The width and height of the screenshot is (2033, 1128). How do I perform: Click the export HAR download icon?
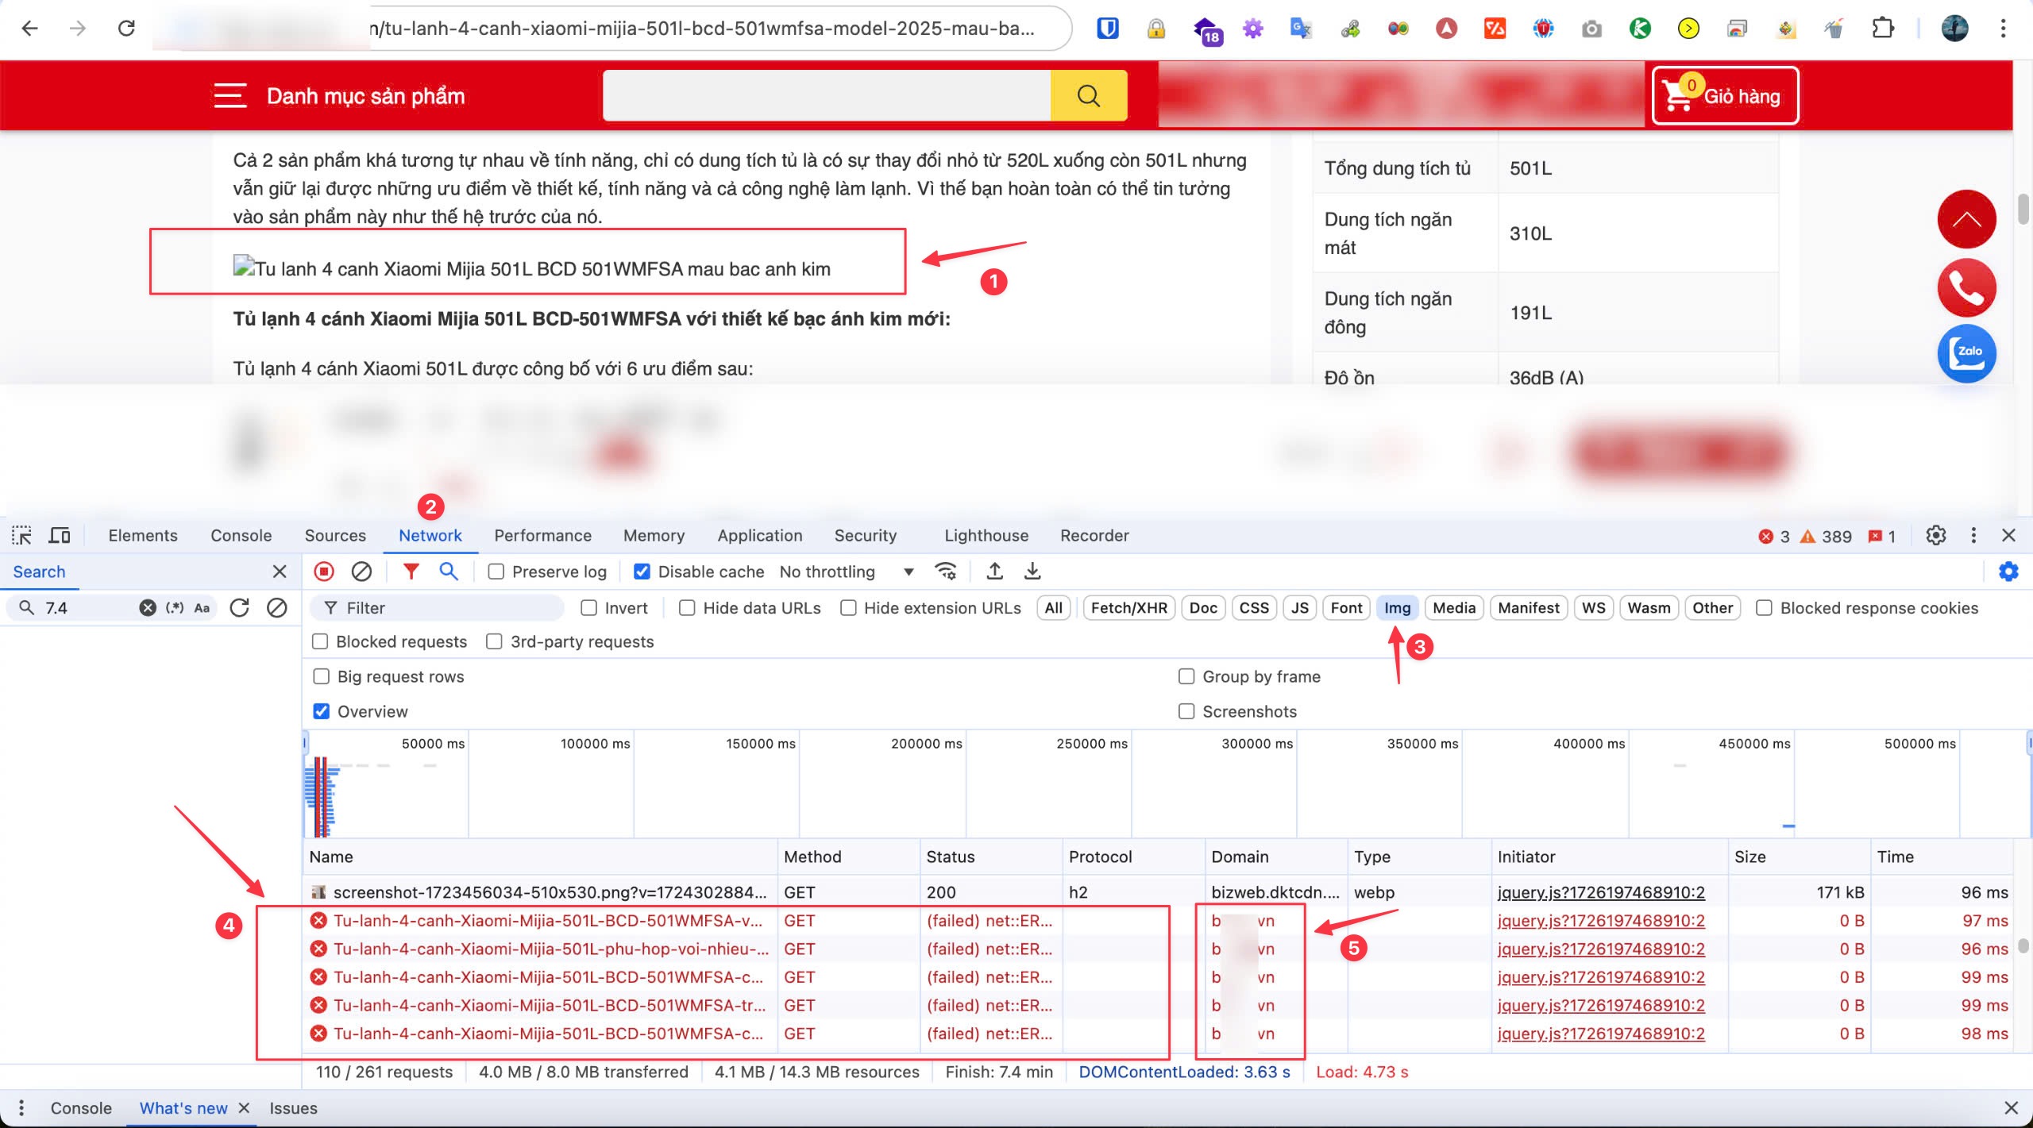pyautogui.click(x=1032, y=572)
